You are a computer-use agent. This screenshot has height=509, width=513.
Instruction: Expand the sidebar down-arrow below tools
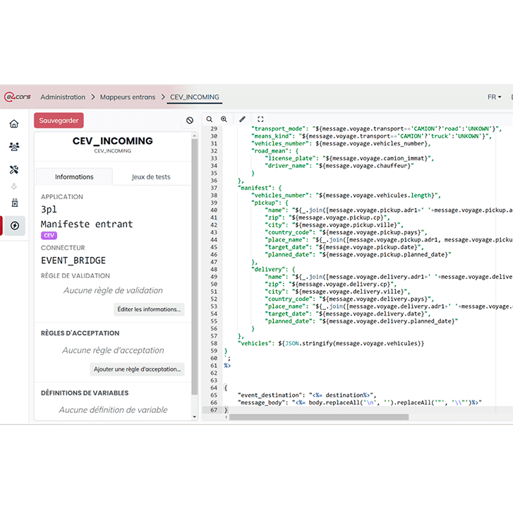(14, 186)
